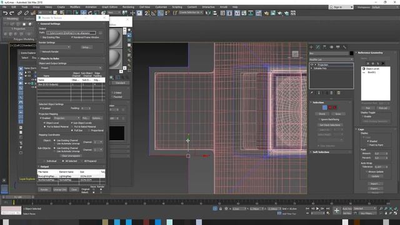
Task: Toggle the Object Level checkbox
Action: (44, 123)
